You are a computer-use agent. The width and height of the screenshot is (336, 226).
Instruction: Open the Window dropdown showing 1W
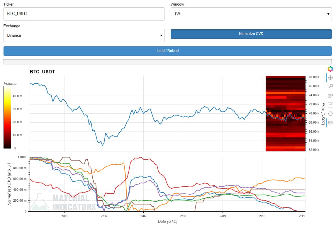[x=251, y=14]
